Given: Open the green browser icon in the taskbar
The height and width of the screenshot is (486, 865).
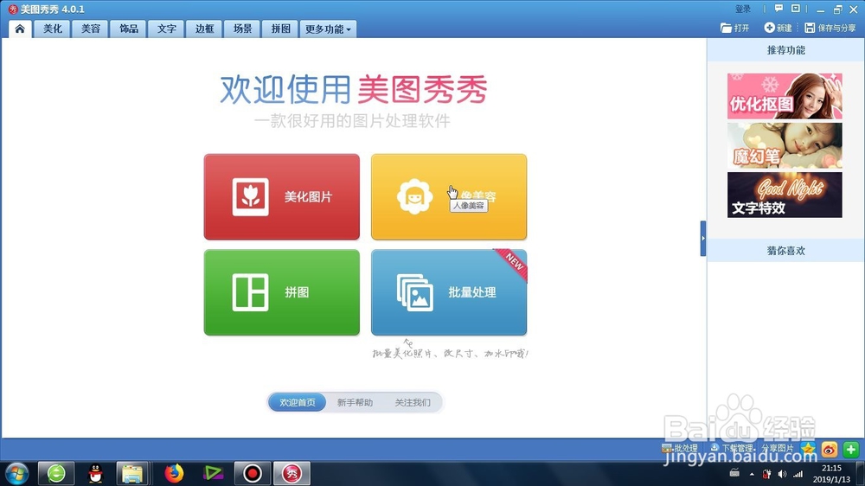Looking at the screenshot, I should (56, 473).
